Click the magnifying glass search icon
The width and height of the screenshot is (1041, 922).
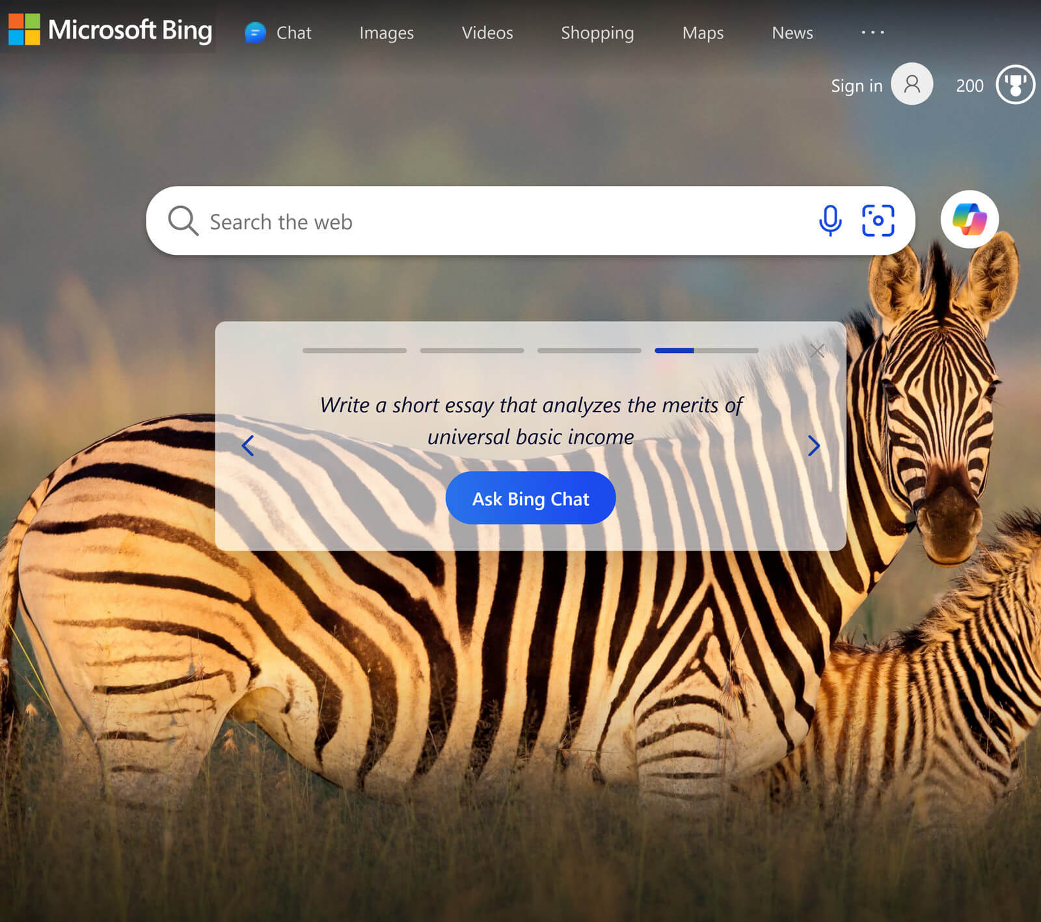point(183,222)
